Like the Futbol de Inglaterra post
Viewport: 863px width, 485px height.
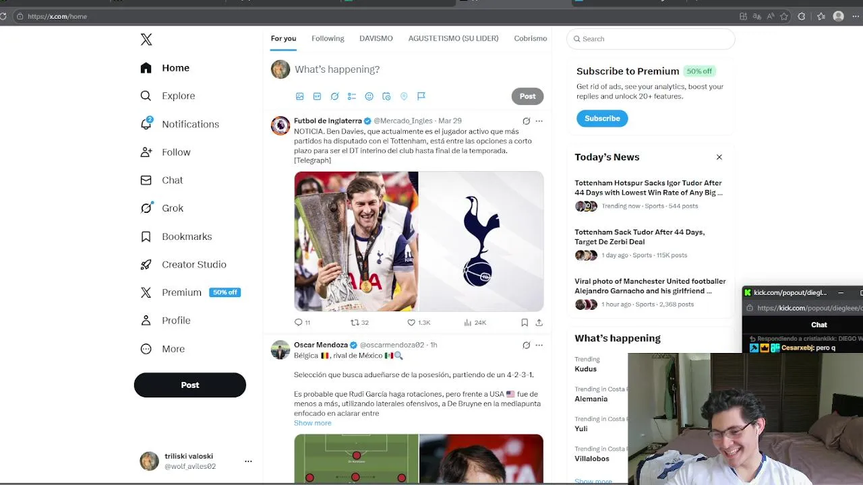[x=419, y=323]
